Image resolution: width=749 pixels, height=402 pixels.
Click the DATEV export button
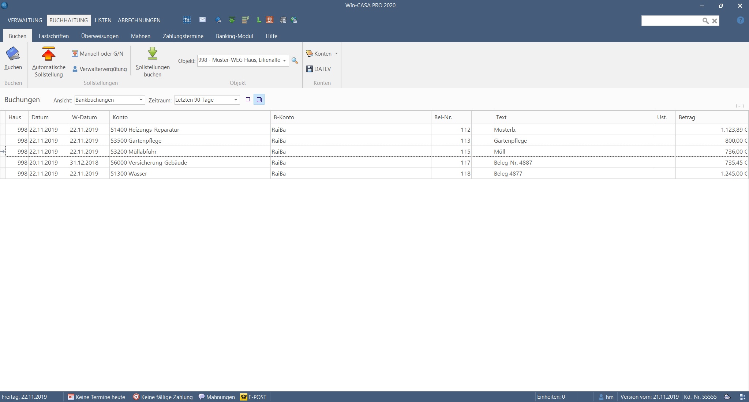coord(319,69)
